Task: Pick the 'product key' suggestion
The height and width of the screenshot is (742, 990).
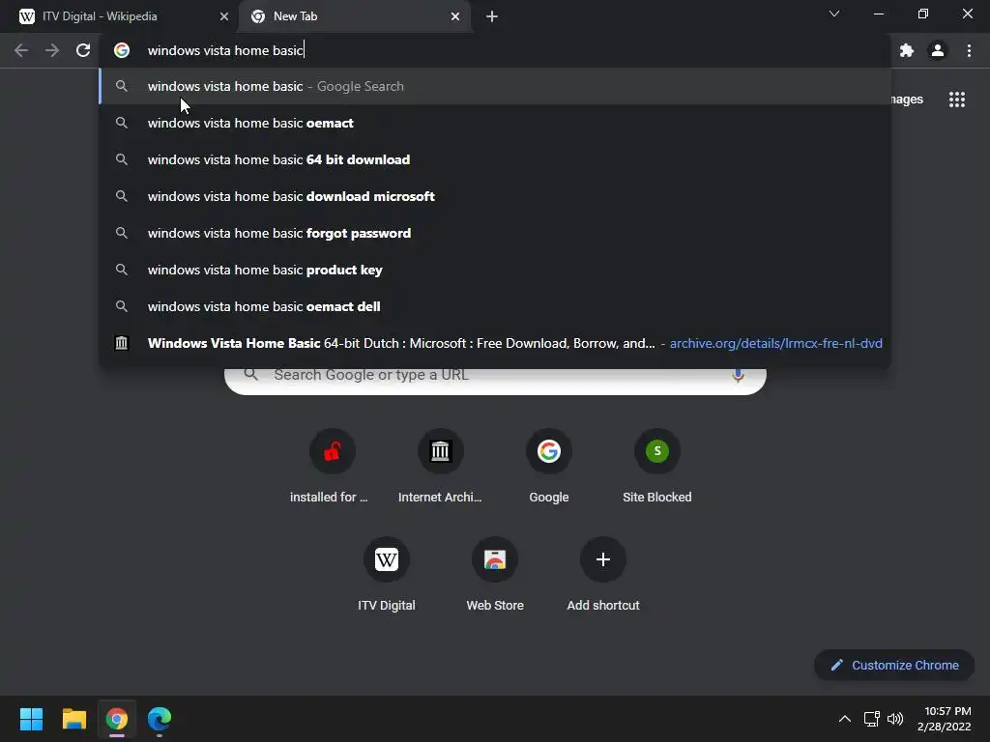Action: pos(495,270)
